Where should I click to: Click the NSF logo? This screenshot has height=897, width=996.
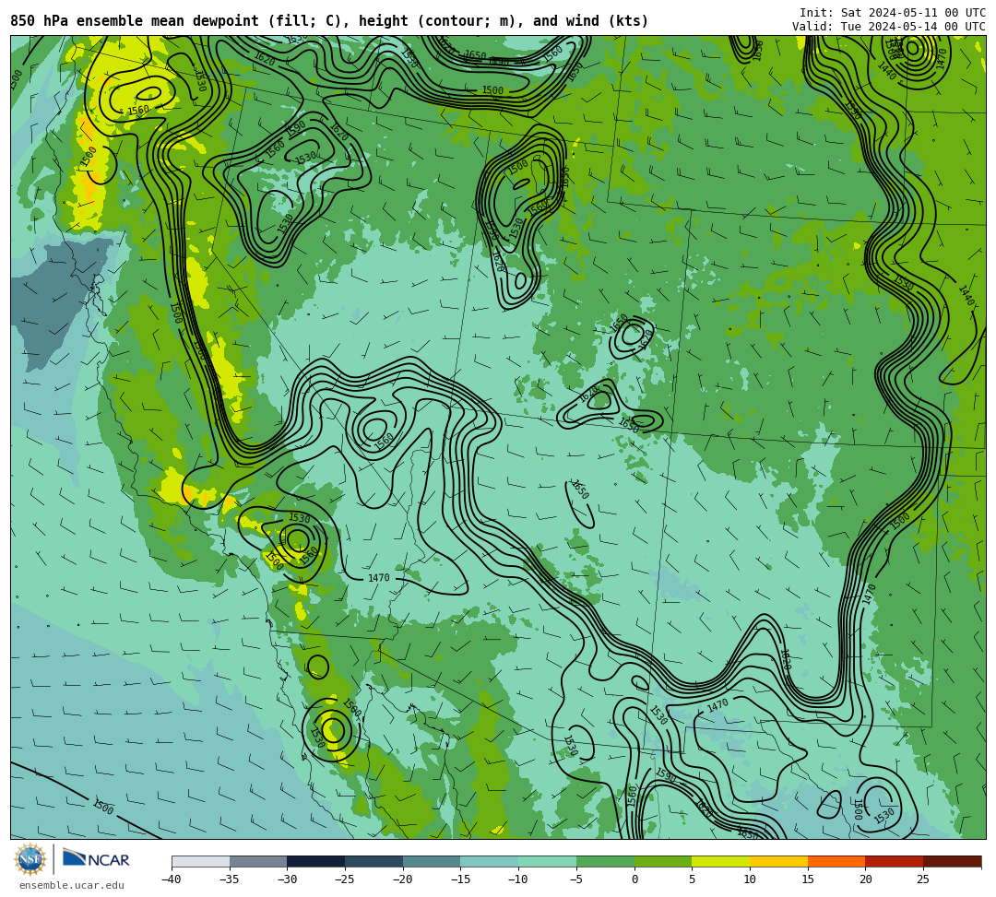30,859
